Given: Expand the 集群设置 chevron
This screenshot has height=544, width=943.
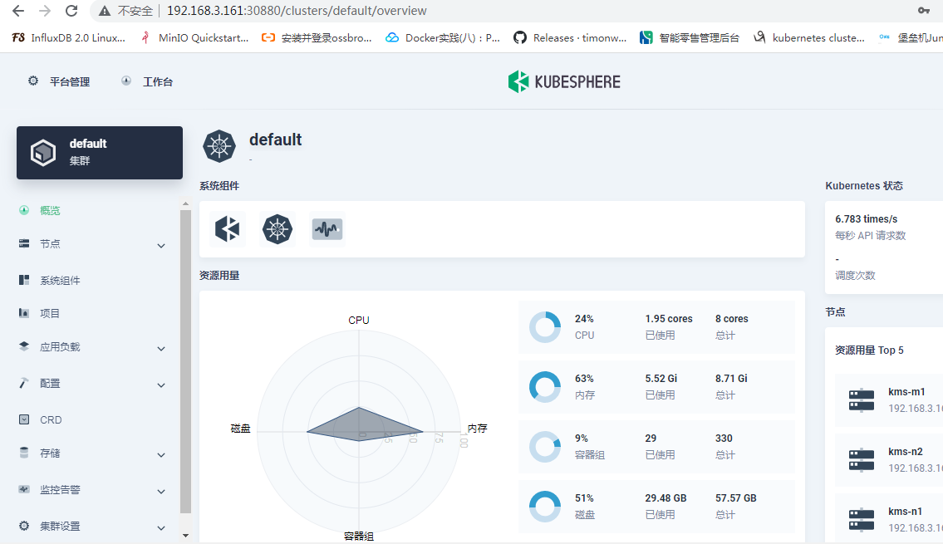Looking at the screenshot, I should tap(161, 528).
